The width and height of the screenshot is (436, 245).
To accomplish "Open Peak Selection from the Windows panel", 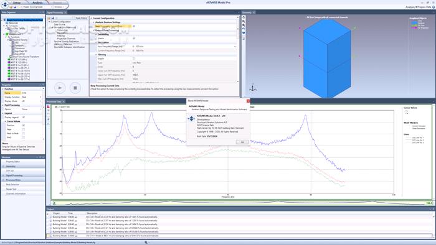I will tap(13, 185).
